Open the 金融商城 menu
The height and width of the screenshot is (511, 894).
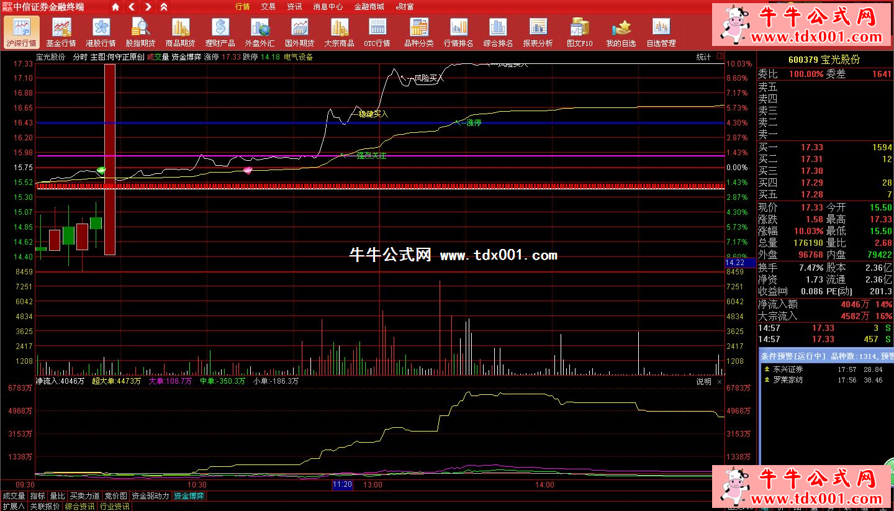[x=369, y=7]
